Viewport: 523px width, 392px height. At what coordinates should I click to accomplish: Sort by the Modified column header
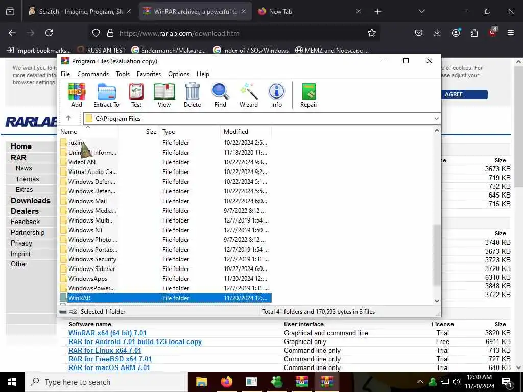246,131
